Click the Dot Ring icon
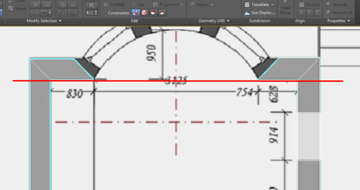The width and height of the screenshot is (360, 190). pyautogui.click(x=62, y=12)
